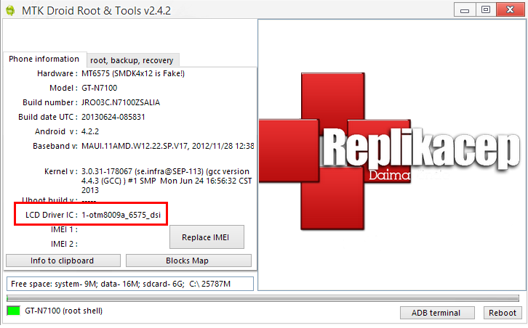Select the Build number JRO03C.N7100ZSALIA

pos(122,103)
